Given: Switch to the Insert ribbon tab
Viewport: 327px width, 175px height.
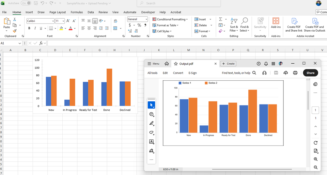Looking at the screenshot, I should coord(29,12).
